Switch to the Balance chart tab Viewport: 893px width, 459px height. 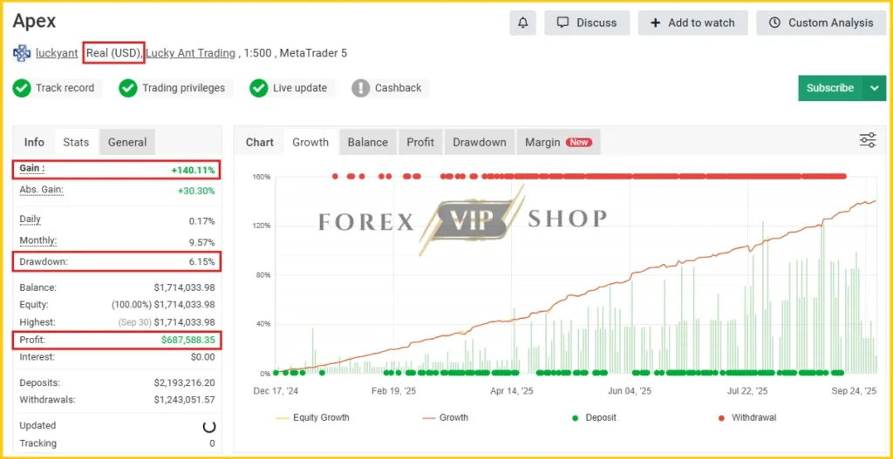coord(368,142)
